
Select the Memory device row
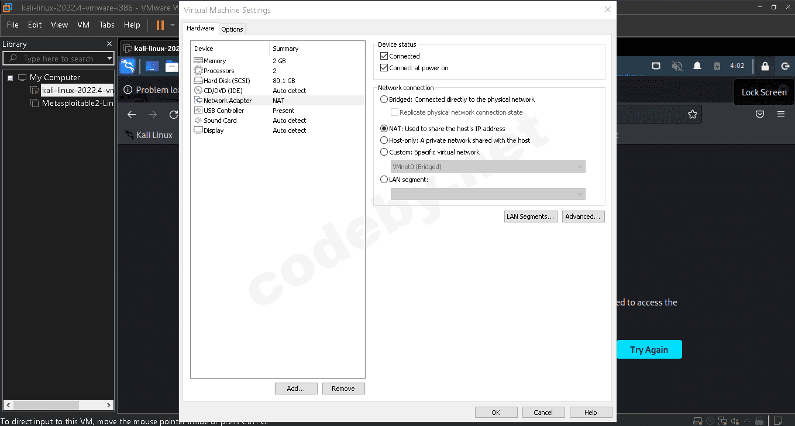tap(277, 61)
